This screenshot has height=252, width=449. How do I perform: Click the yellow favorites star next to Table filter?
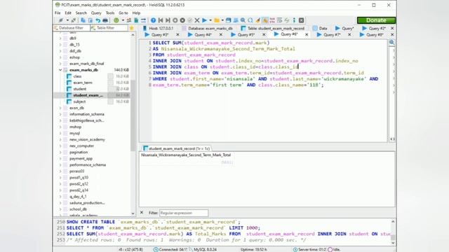(x=131, y=28)
